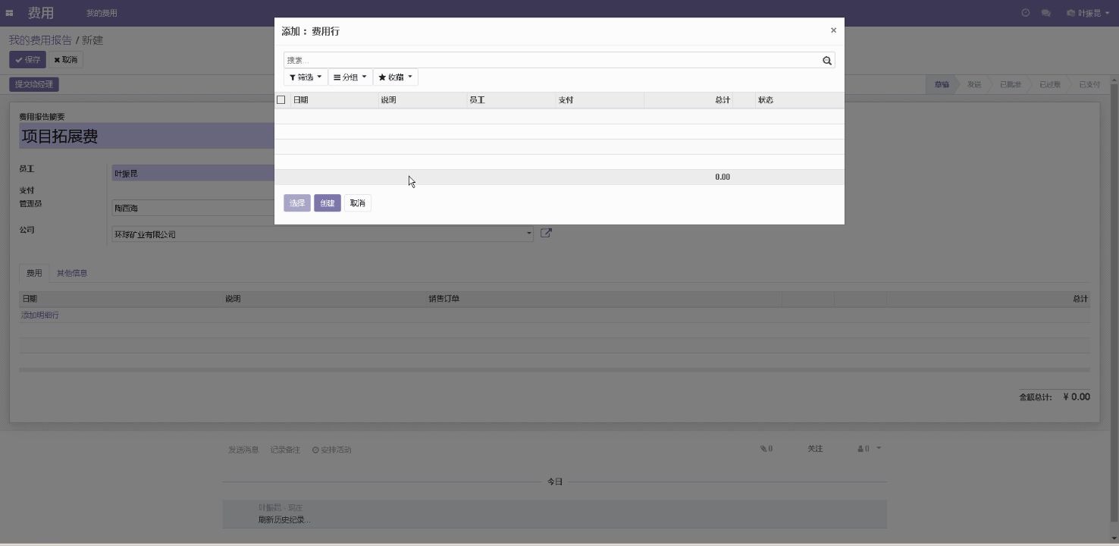Sort by 员工 column in dialog

[x=511, y=100]
